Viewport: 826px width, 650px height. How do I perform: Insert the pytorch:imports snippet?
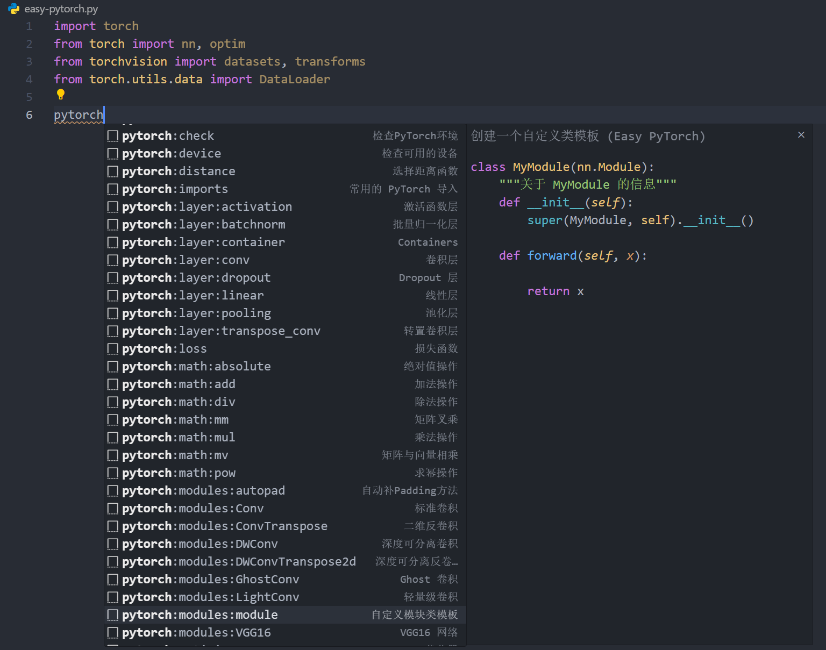pos(285,189)
